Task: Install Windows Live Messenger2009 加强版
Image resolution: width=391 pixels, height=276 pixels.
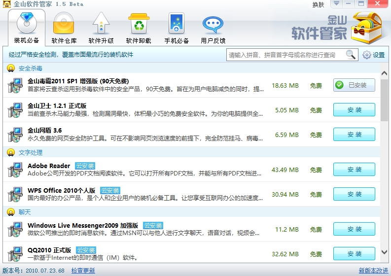Action: click(354, 229)
